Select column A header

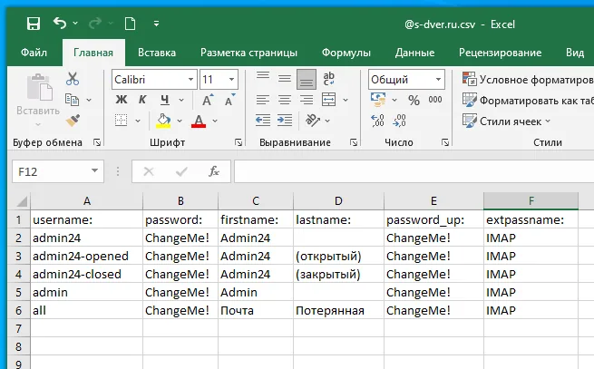[x=87, y=200]
